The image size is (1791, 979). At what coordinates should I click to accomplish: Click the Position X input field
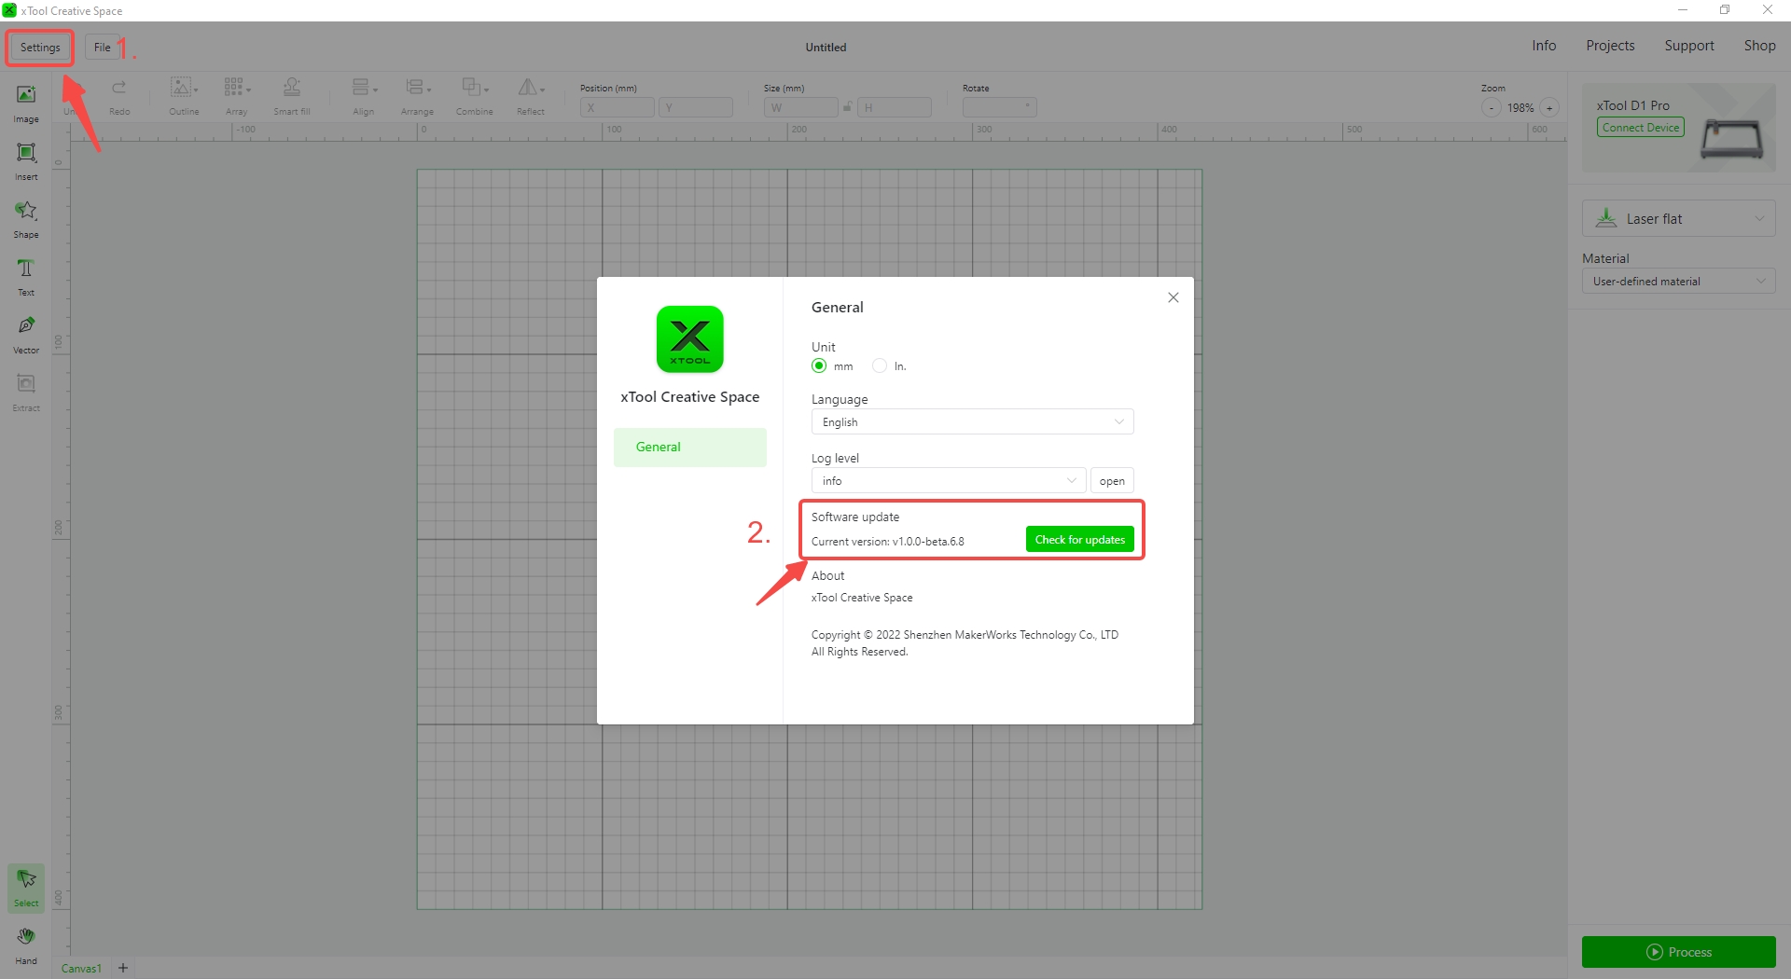(x=616, y=106)
